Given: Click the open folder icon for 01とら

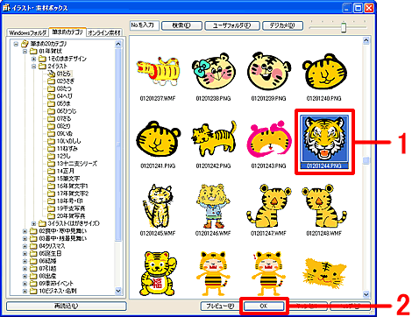Looking at the screenshot, I should tap(52, 74).
